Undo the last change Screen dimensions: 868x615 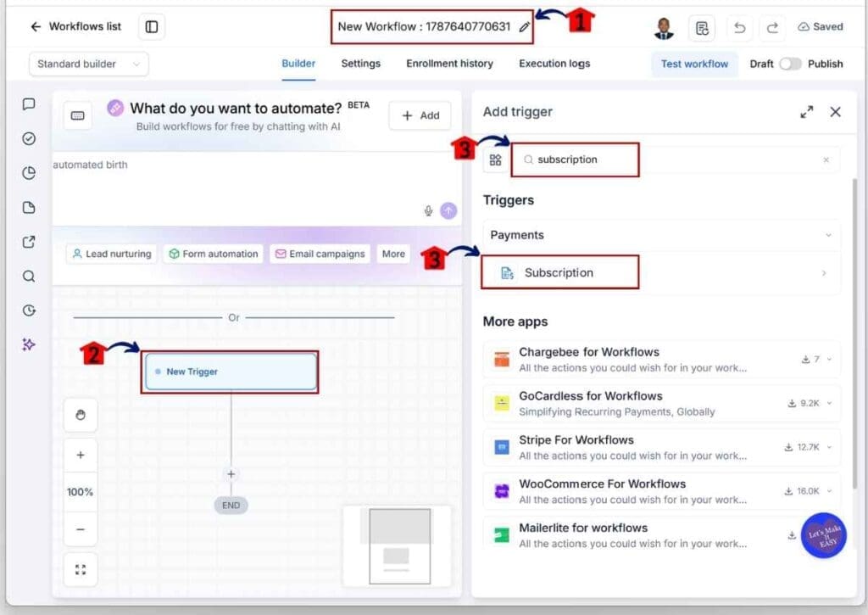tap(739, 28)
